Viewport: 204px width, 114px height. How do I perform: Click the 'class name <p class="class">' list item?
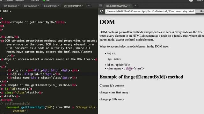(x=126, y=68)
